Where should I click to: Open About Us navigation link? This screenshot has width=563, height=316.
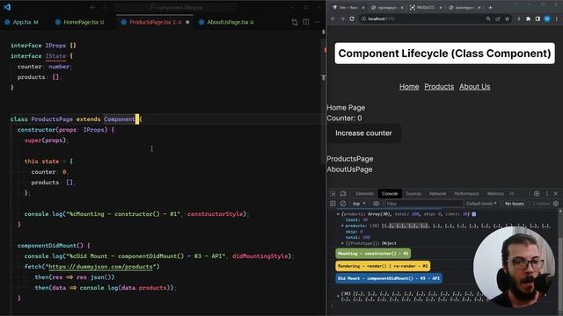(x=475, y=87)
